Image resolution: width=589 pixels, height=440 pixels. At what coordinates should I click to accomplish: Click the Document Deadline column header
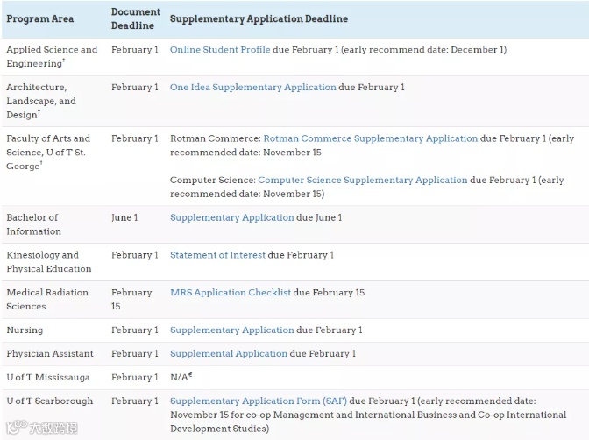[x=135, y=18]
